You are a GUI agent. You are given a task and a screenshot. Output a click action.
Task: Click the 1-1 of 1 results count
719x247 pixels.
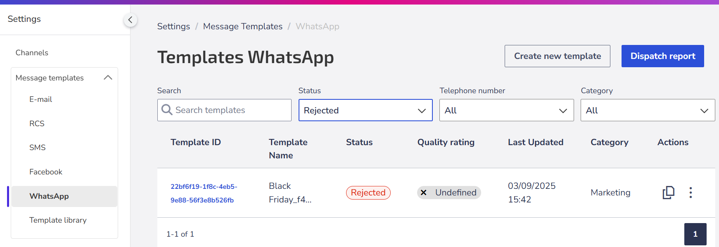tap(180, 234)
